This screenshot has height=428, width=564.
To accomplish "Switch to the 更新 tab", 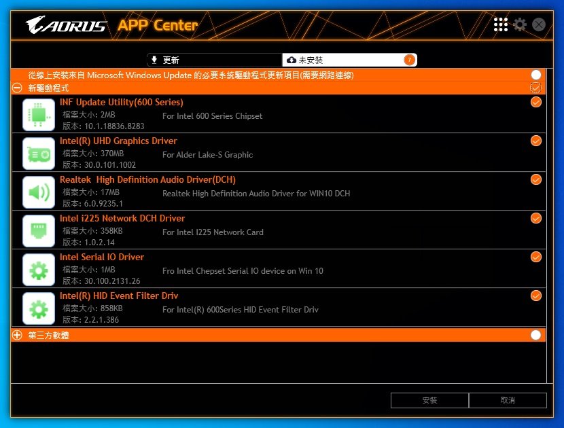I will pyautogui.click(x=214, y=60).
